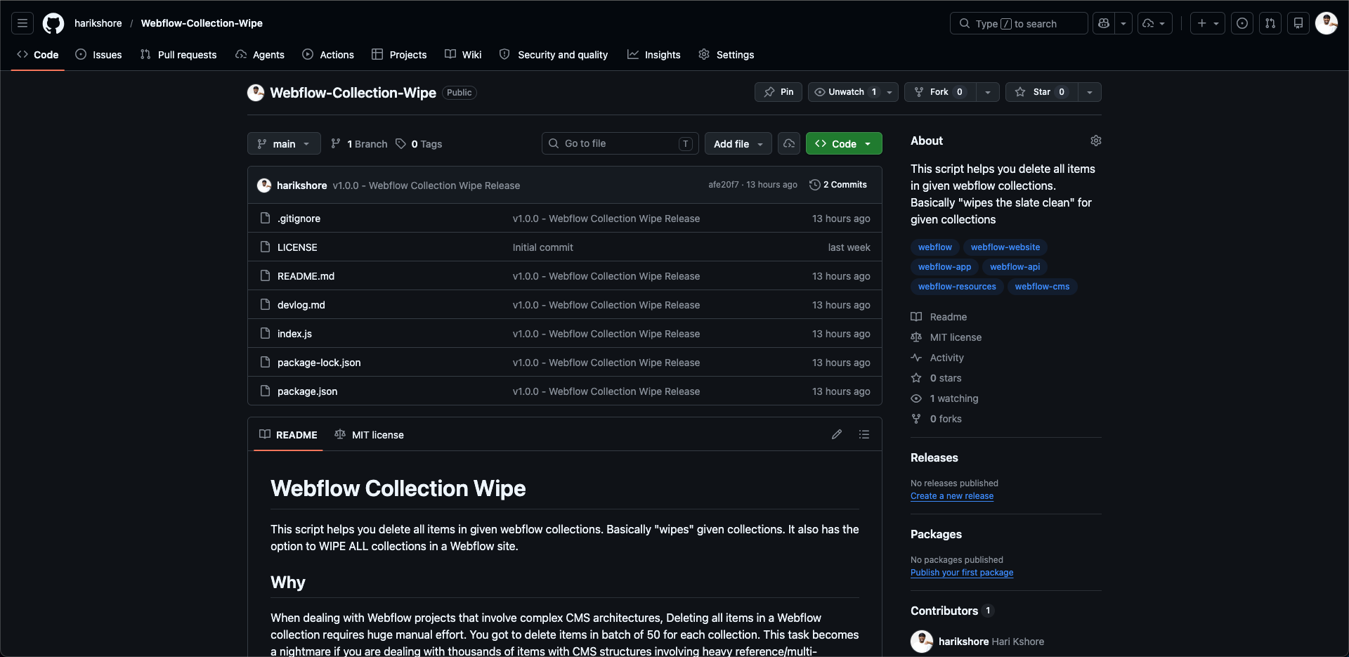This screenshot has height=657, width=1349.
Task: Open index.js file
Action: (x=294, y=334)
